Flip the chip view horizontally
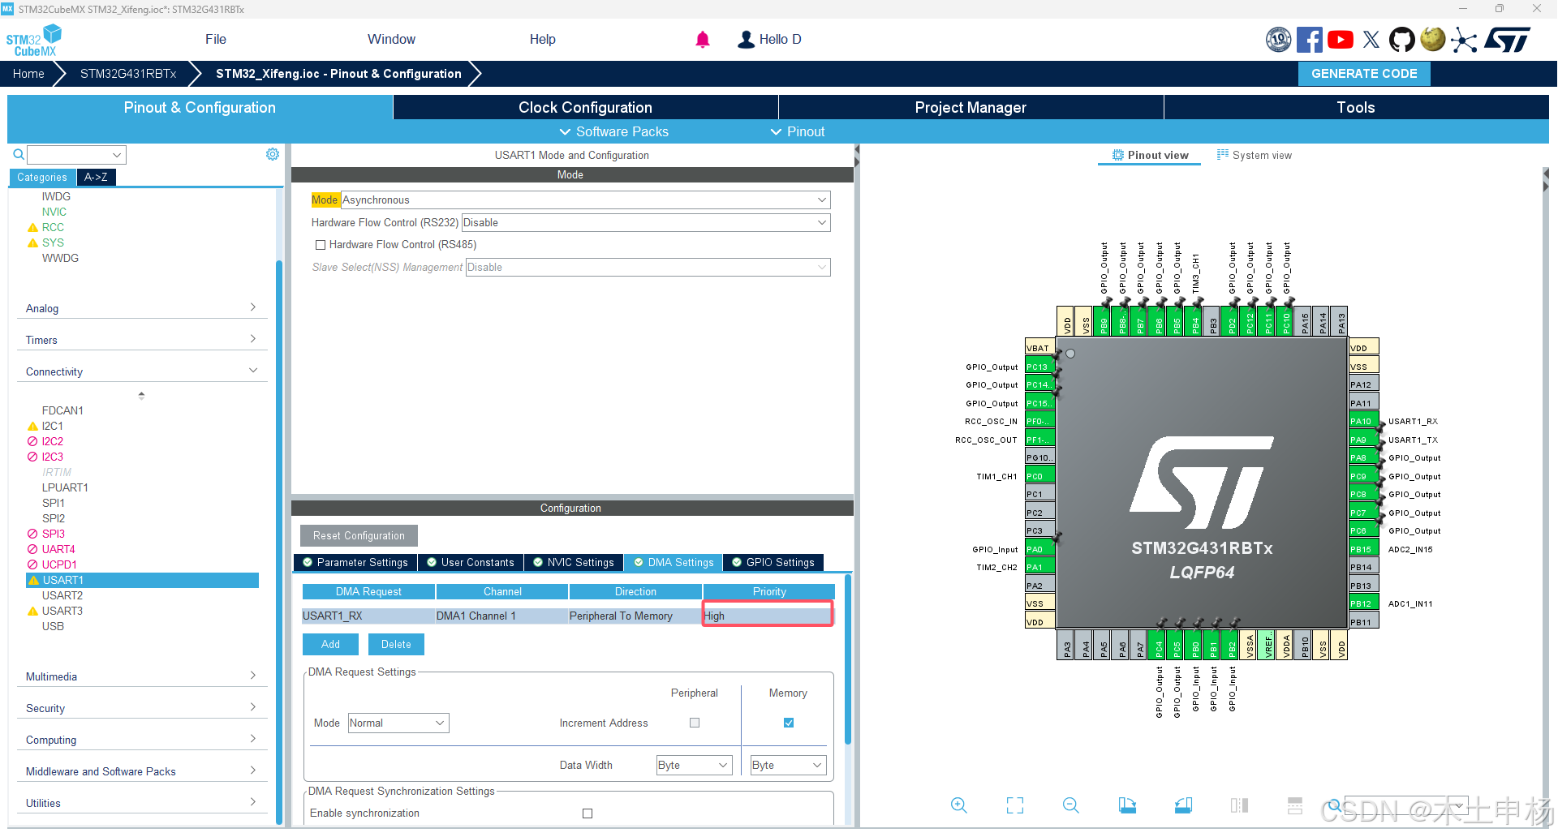Screen dimensions: 1558x837 tap(1239, 805)
